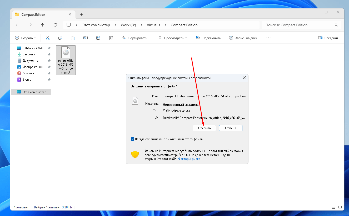Close the Compact.Edition tab

click(x=70, y=14)
